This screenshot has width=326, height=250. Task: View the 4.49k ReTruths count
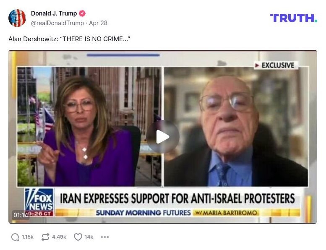(x=59, y=237)
